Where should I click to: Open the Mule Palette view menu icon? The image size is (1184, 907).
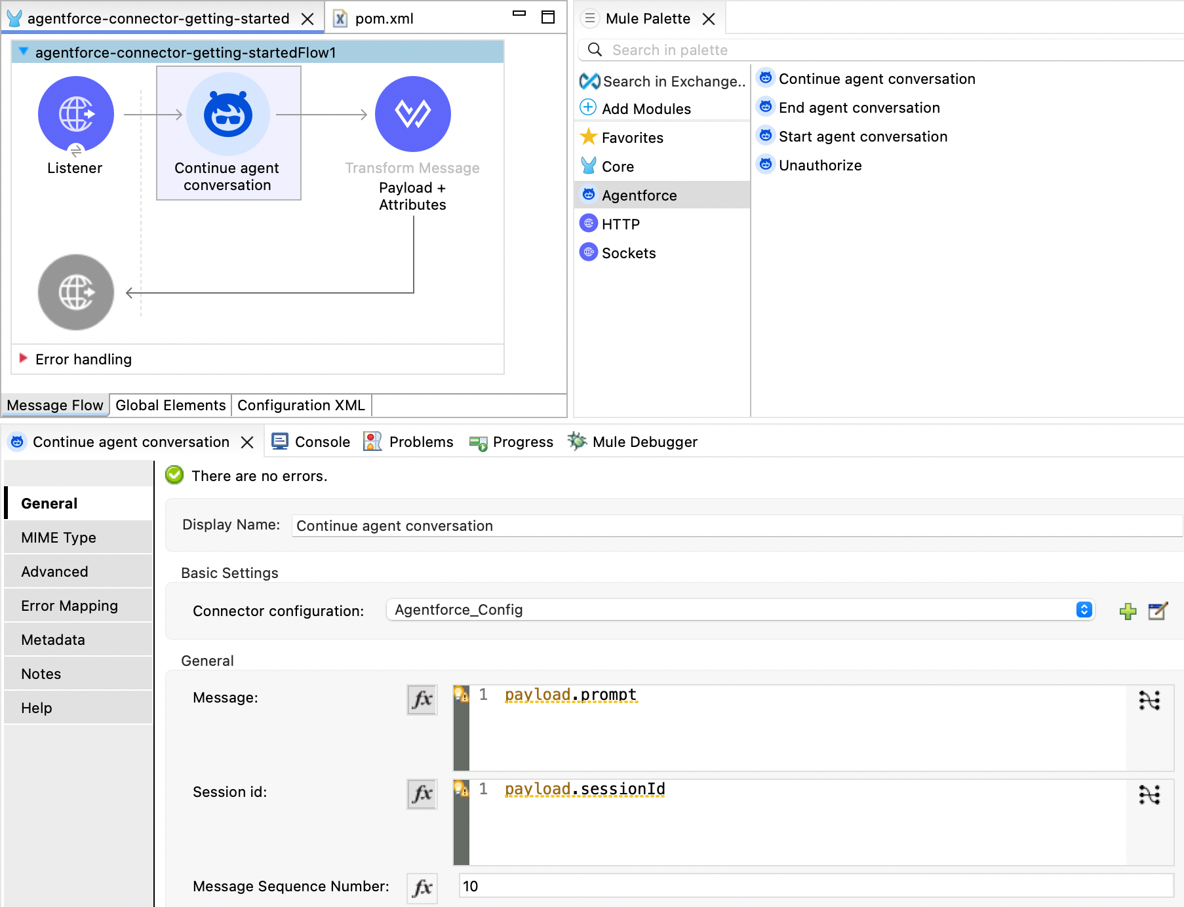[590, 18]
